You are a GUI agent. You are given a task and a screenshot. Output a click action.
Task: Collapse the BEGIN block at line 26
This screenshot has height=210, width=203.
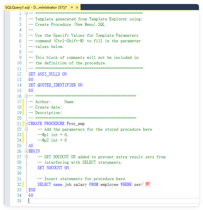26,151
